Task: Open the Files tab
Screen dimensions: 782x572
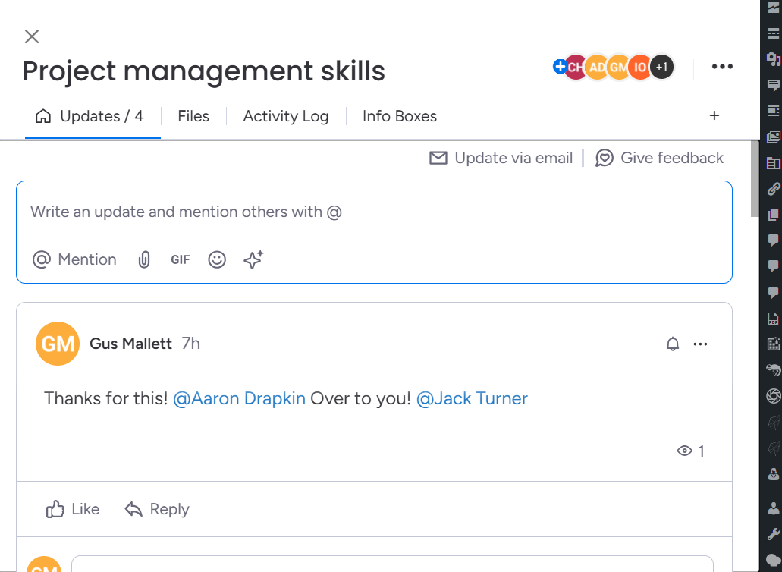Action: tap(193, 115)
